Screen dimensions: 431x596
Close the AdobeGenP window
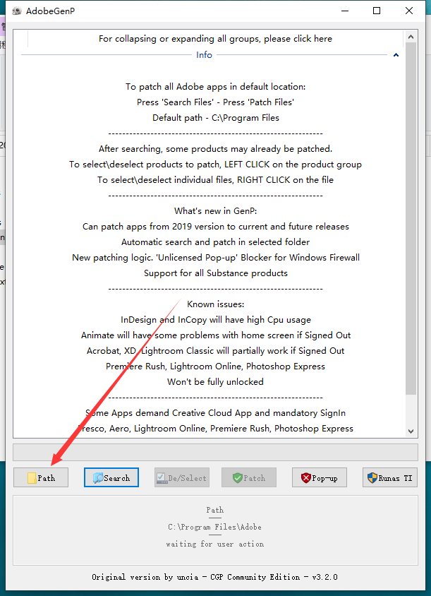(x=409, y=11)
